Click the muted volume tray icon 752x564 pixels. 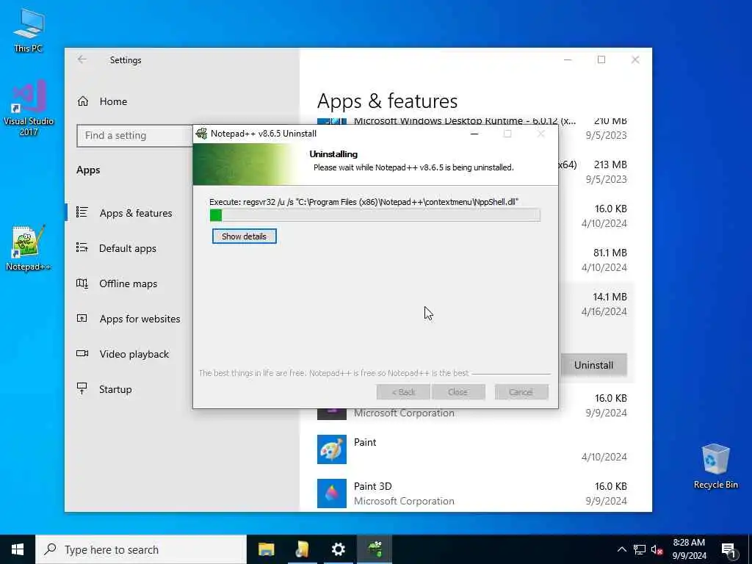click(657, 549)
